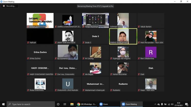Open Cortana from the taskbar
The width and height of the screenshot is (191, 107).
58,104
